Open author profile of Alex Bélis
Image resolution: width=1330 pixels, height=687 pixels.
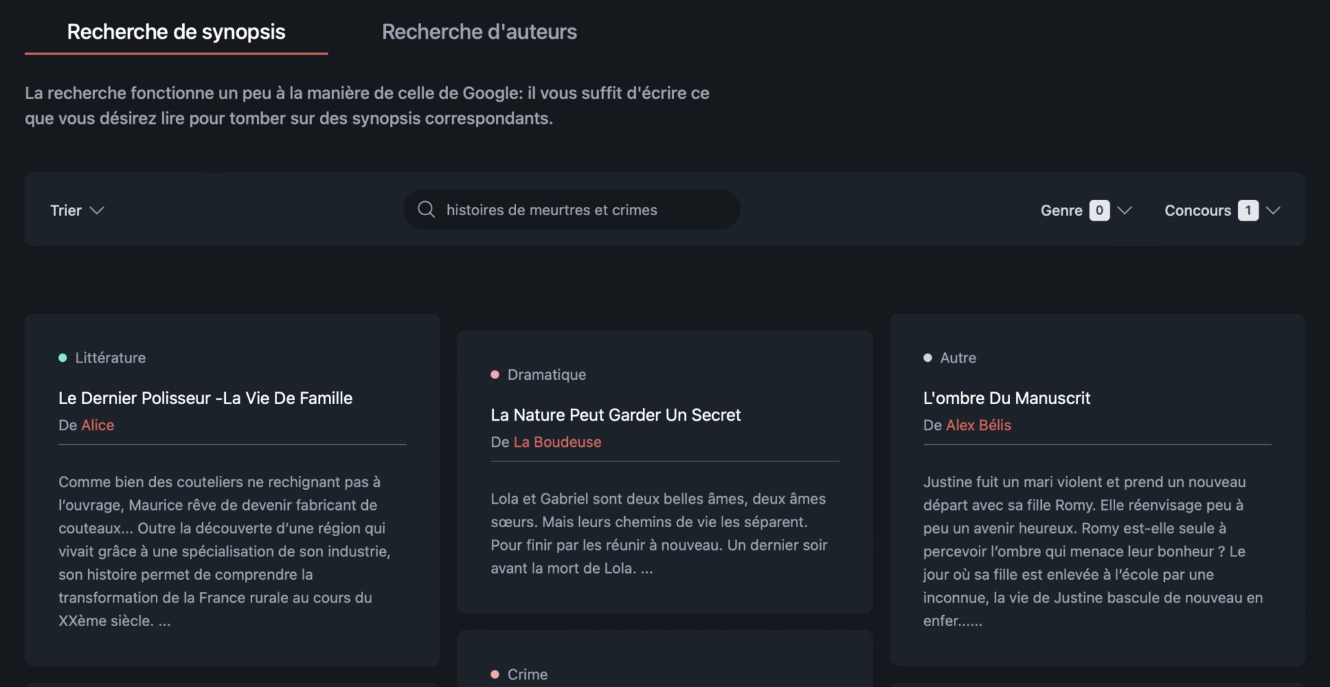coord(979,425)
